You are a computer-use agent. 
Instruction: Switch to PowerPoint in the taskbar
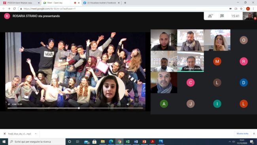point(144,141)
